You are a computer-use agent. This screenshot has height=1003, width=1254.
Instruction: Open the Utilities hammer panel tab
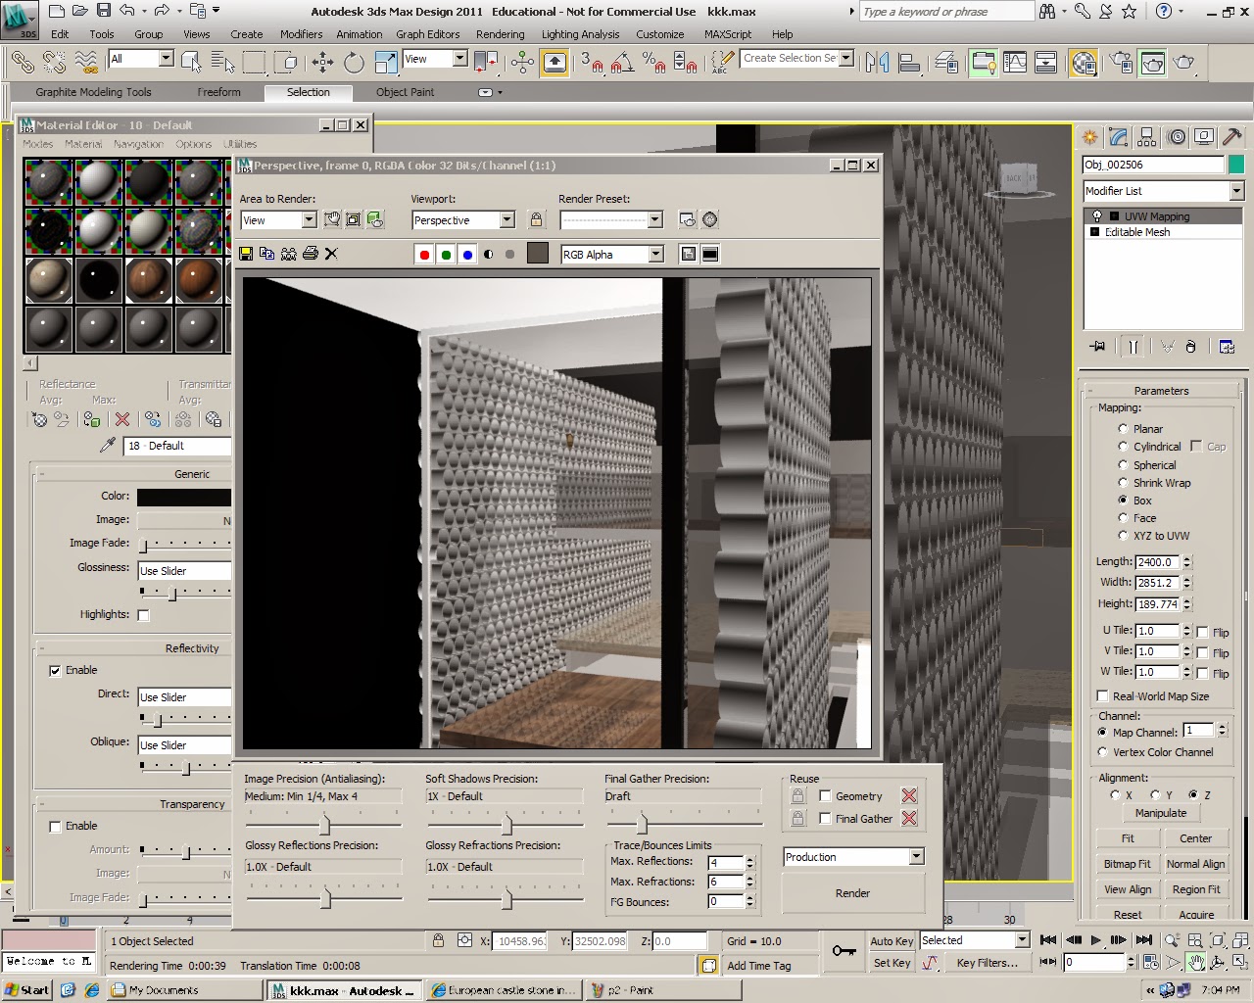pyautogui.click(x=1232, y=137)
